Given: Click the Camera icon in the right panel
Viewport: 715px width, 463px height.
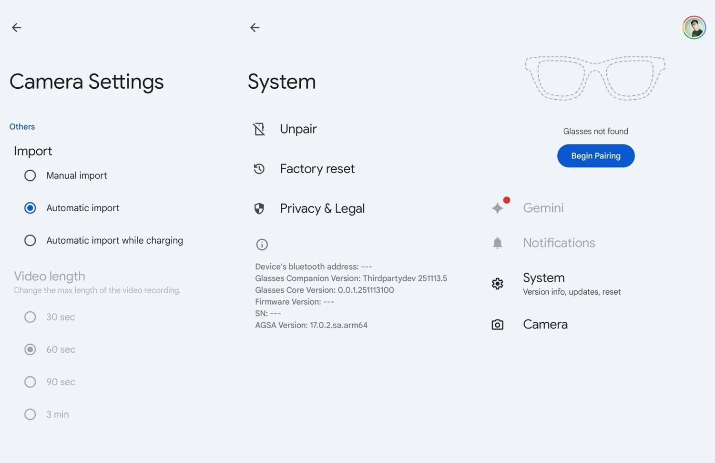Looking at the screenshot, I should [497, 324].
